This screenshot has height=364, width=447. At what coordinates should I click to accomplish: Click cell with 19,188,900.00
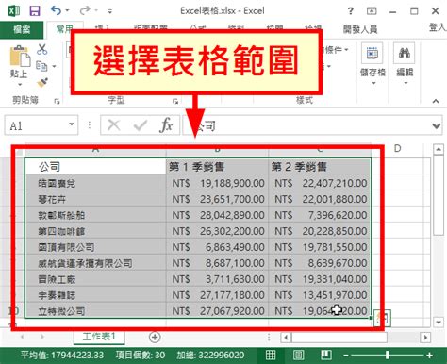[217, 183]
